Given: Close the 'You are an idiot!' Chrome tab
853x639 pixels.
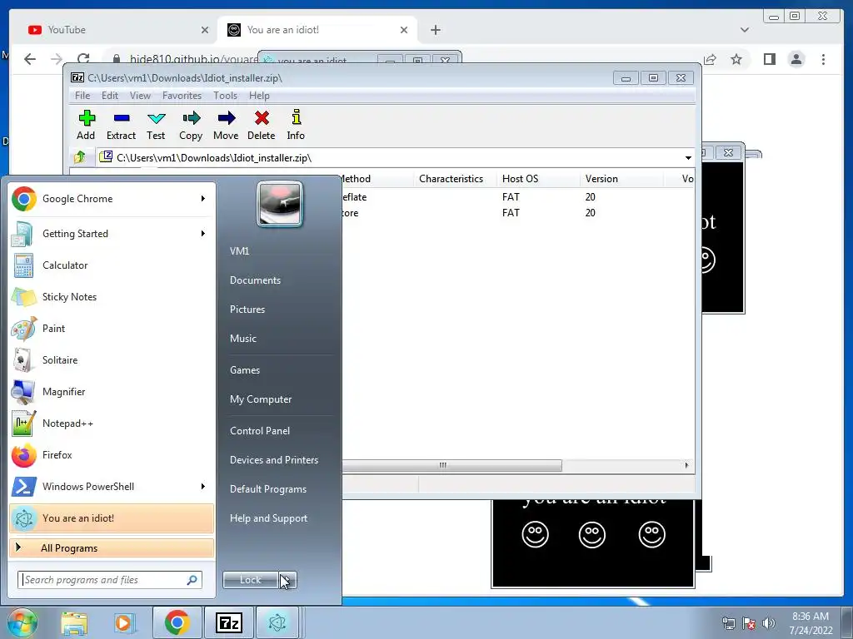Looking at the screenshot, I should coord(404,30).
